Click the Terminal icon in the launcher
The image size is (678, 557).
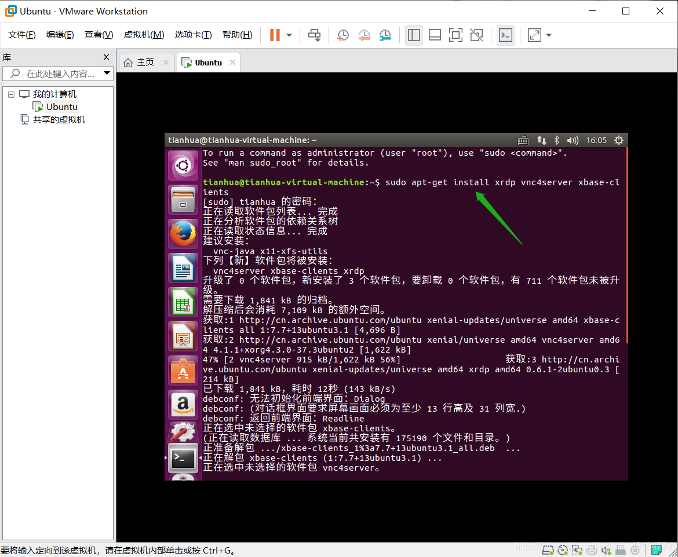tap(183, 459)
